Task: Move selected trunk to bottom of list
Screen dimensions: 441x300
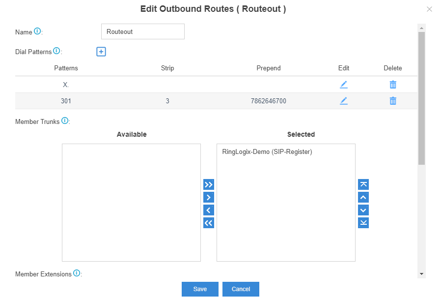Action: (363, 223)
